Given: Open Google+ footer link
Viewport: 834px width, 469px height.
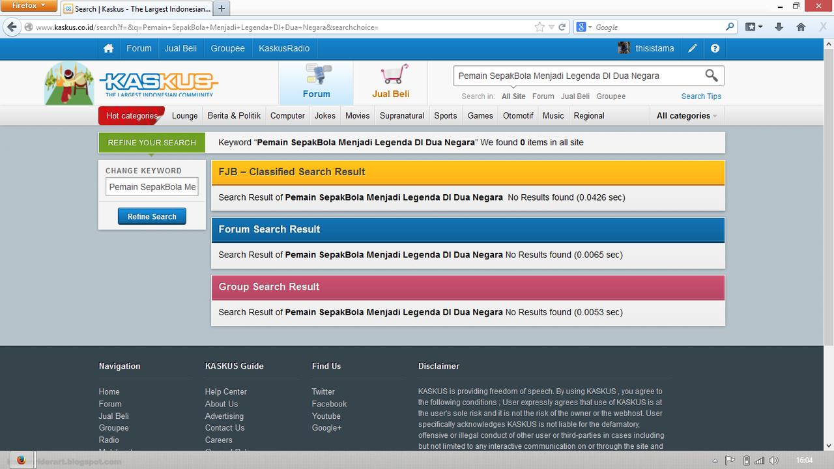Looking at the screenshot, I should pyautogui.click(x=326, y=428).
